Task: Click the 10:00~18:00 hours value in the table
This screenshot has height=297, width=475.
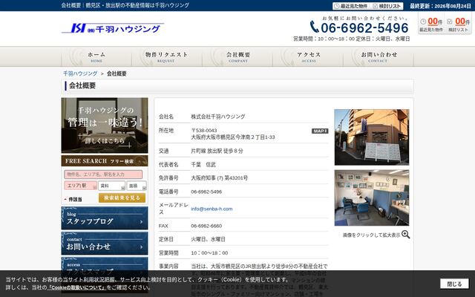Action: [209, 252]
